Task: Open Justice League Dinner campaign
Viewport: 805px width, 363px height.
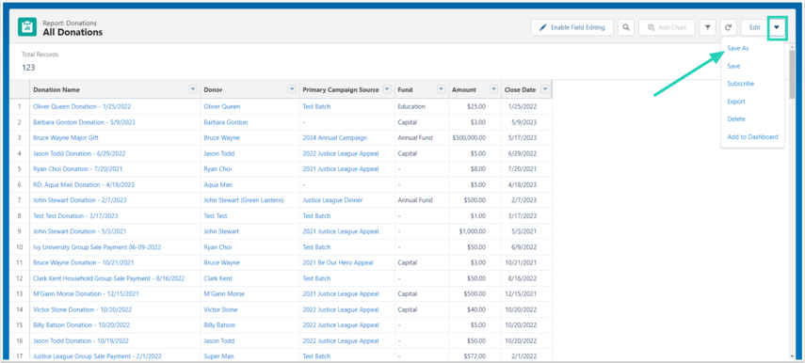Action: coord(332,200)
